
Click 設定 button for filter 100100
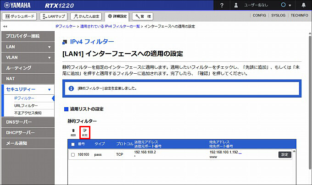285,155
